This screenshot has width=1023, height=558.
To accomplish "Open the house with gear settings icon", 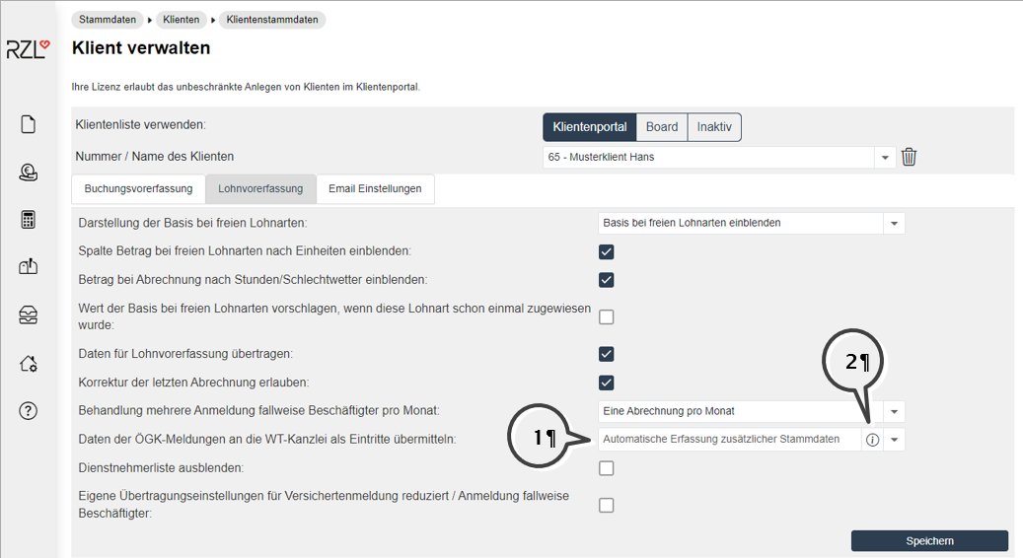I will [x=29, y=364].
